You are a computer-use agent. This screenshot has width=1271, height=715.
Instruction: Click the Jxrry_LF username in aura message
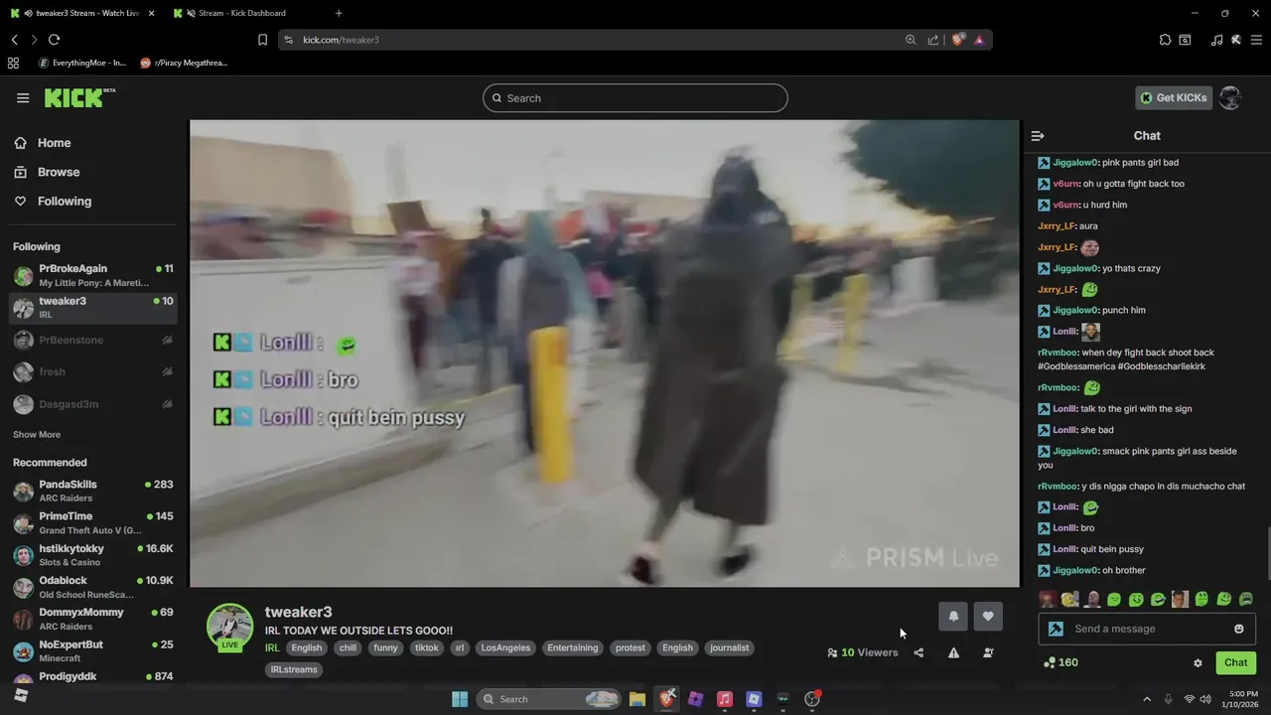(x=1057, y=226)
